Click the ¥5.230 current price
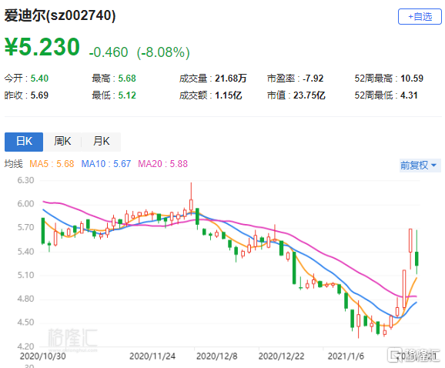Image resolution: width=445 pixels, height=368 pixels. click(42, 47)
